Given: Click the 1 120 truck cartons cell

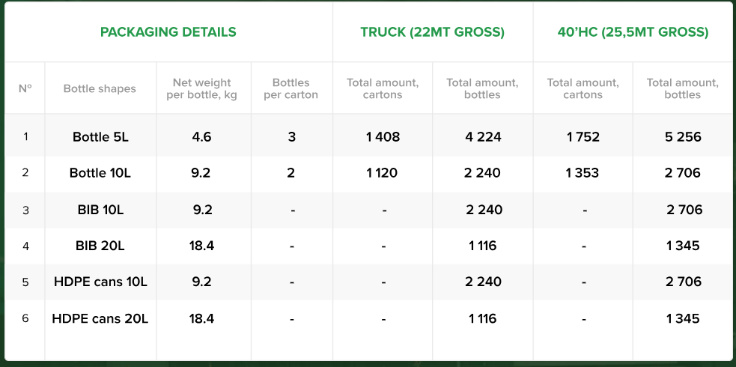Looking at the screenshot, I should point(383,173).
